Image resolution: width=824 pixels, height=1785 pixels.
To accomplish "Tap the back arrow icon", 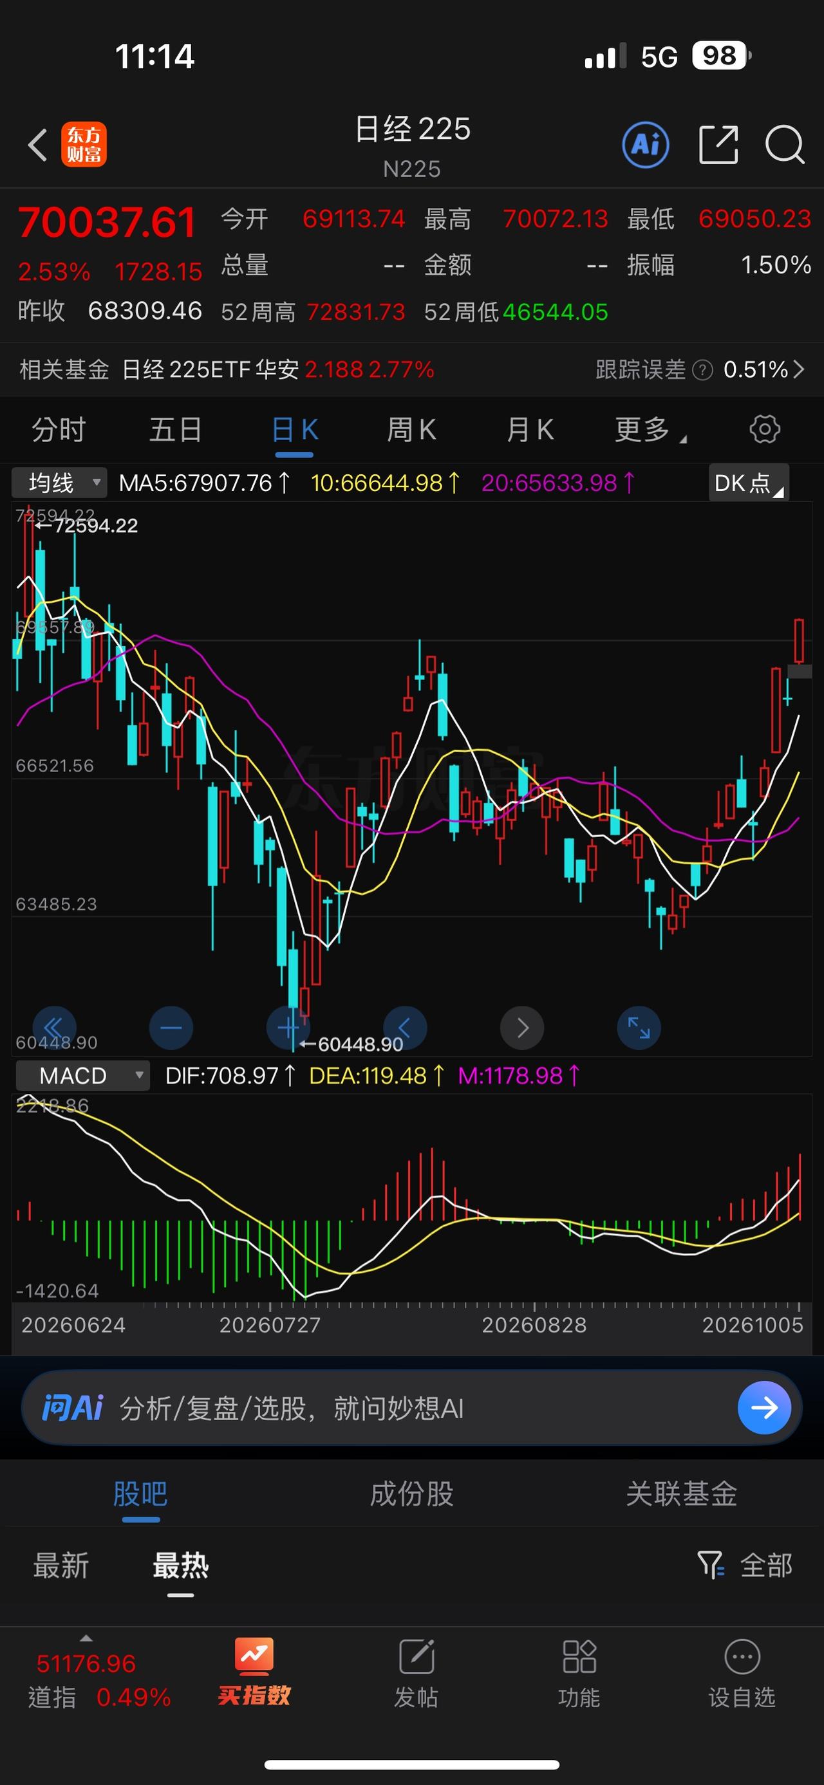I will point(37,145).
